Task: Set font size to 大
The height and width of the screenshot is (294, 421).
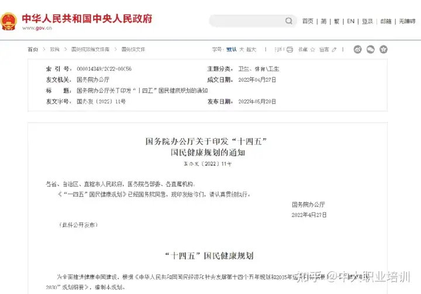Action: pyautogui.click(x=241, y=50)
